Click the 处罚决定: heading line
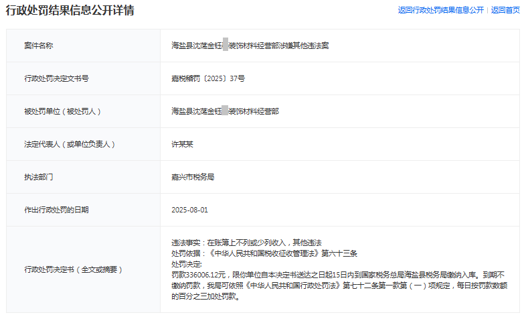Screen dimensions: 524x317 click(x=187, y=264)
